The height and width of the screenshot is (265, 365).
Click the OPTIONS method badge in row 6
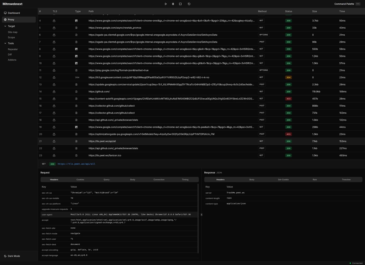[263, 35]
